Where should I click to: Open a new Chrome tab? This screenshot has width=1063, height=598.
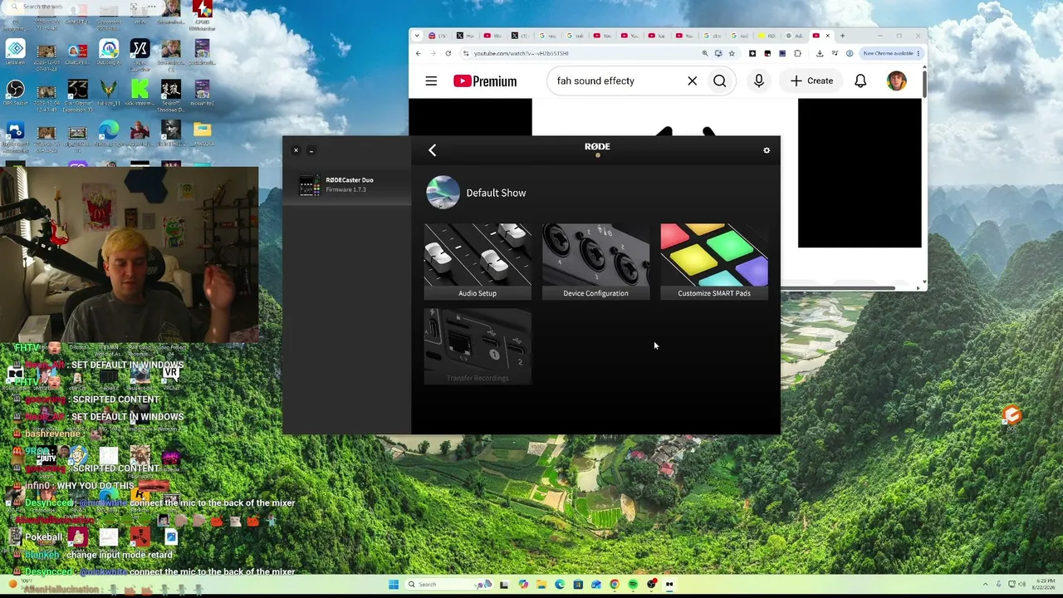point(842,36)
